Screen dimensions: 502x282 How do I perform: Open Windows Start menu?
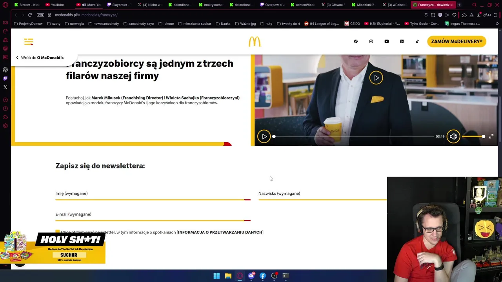pyautogui.click(x=216, y=276)
